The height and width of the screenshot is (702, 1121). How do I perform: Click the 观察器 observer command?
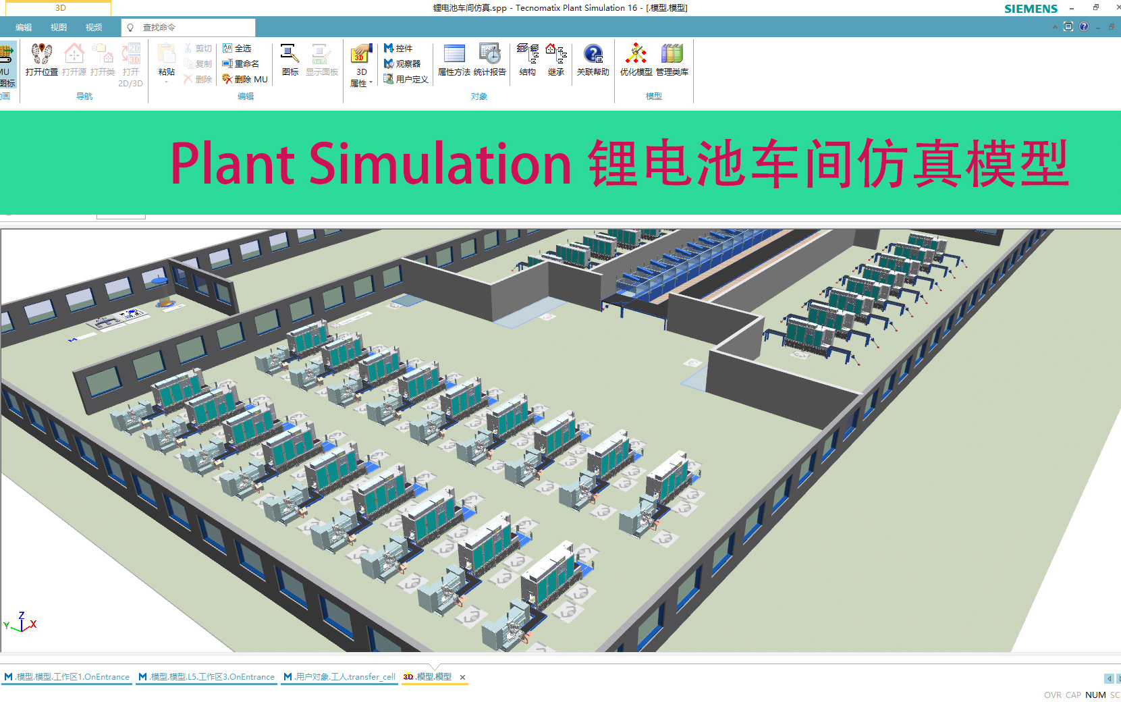[x=402, y=64]
